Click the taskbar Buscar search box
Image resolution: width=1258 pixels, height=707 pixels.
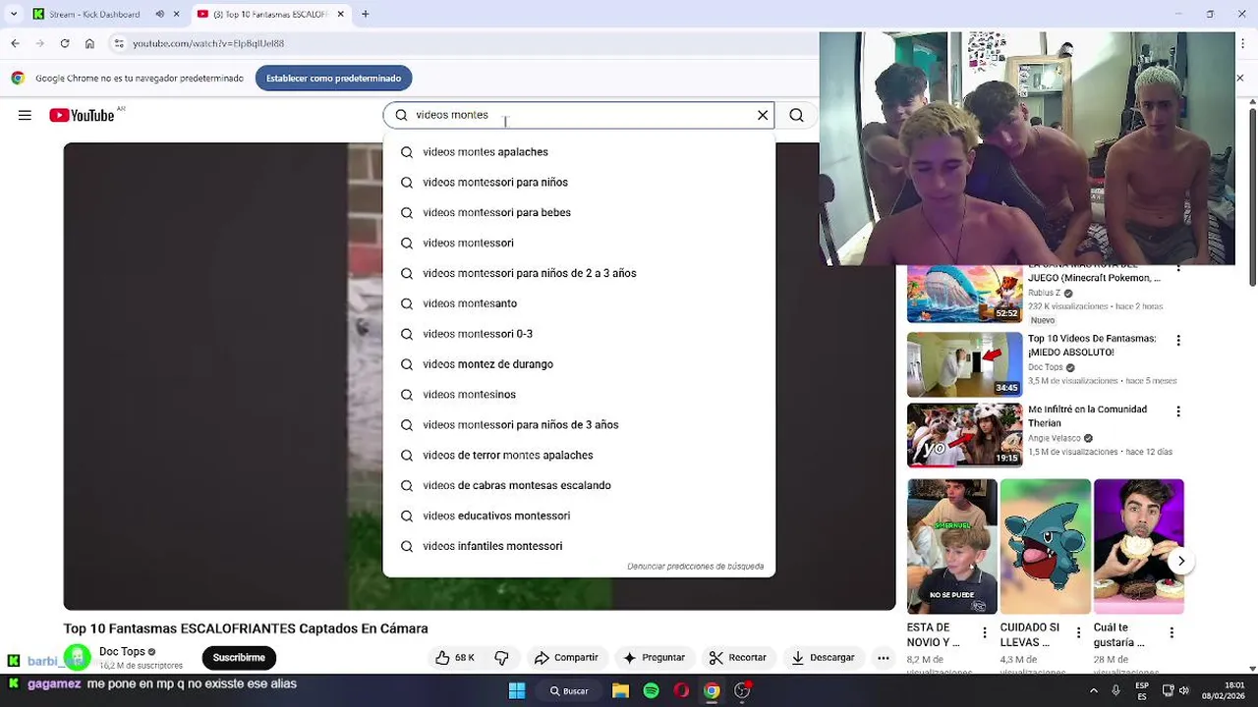[570, 690]
